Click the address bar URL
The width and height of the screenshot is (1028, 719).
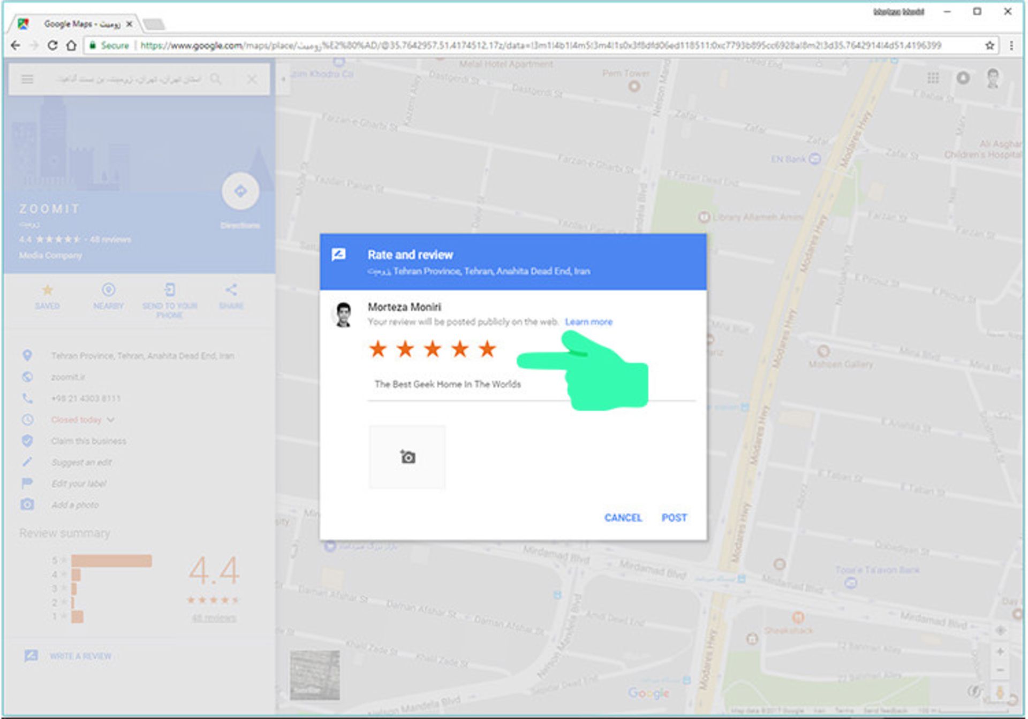pyautogui.click(x=541, y=45)
